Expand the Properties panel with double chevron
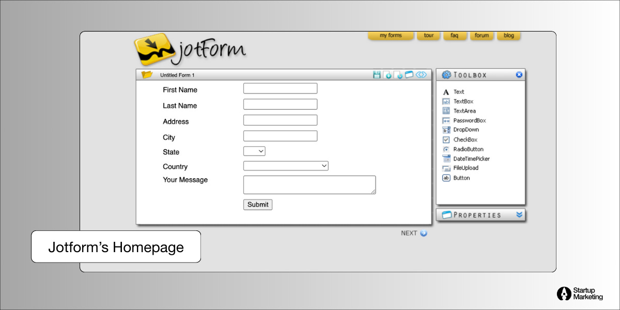The image size is (620, 310). 519,214
